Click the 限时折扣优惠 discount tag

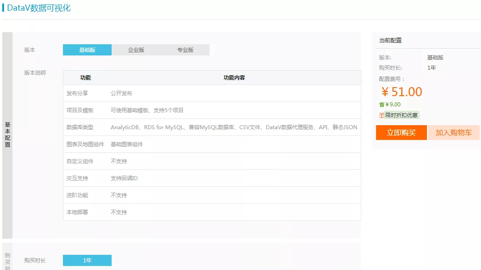tap(402, 115)
